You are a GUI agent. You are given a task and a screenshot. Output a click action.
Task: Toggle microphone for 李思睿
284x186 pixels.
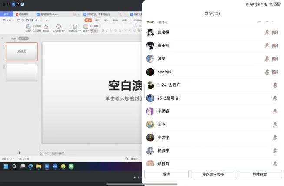click(275, 111)
